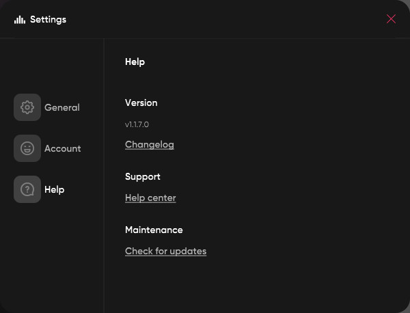This screenshot has width=410, height=313.
Task: Visit the Help center link
Action: pyautogui.click(x=150, y=198)
